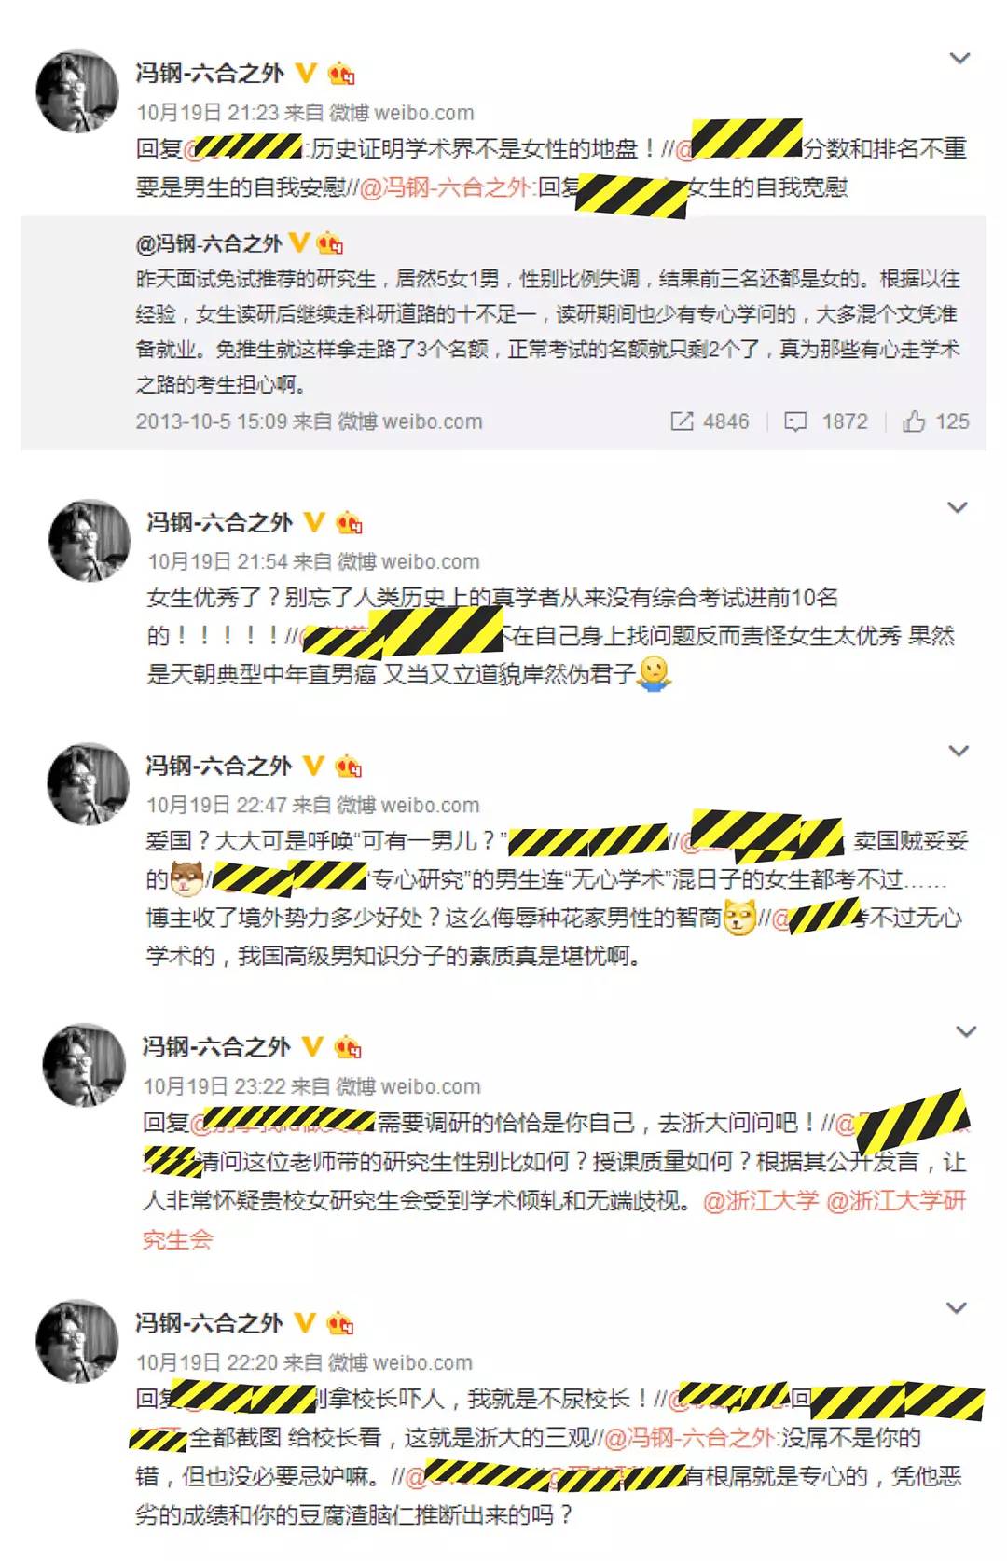Open @浙江大学 mention link
1007x1561 pixels.
click(x=760, y=1200)
